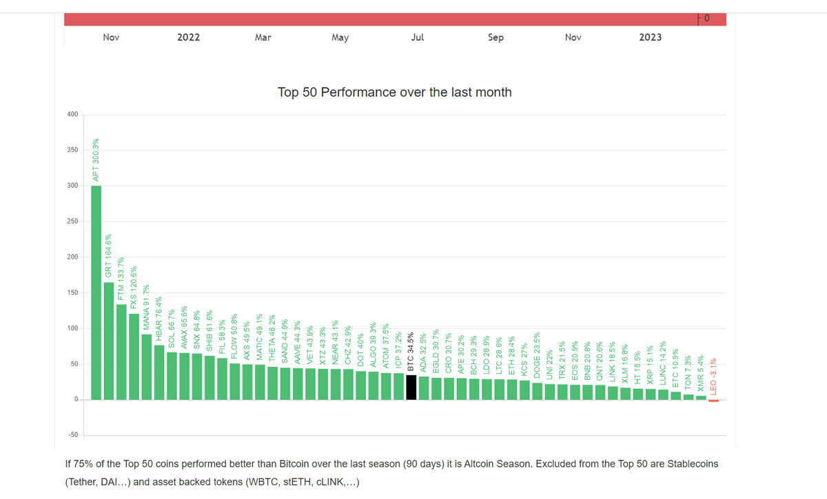Select the APT 300.3% bar
827x499 pixels.
tap(96, 293)
